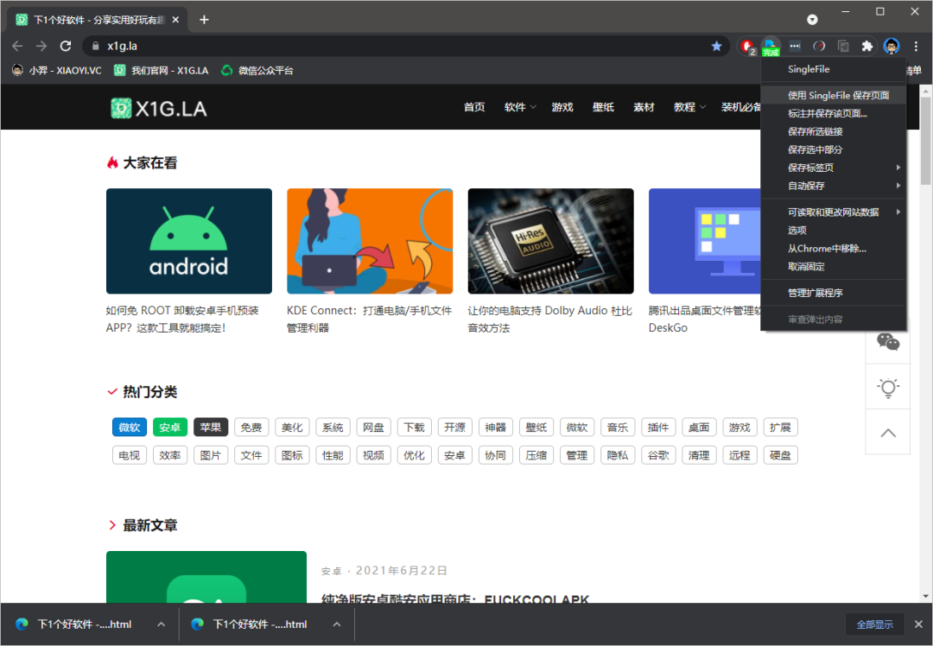Select 保存所选链接 menu entry

(x=834, y=131)
